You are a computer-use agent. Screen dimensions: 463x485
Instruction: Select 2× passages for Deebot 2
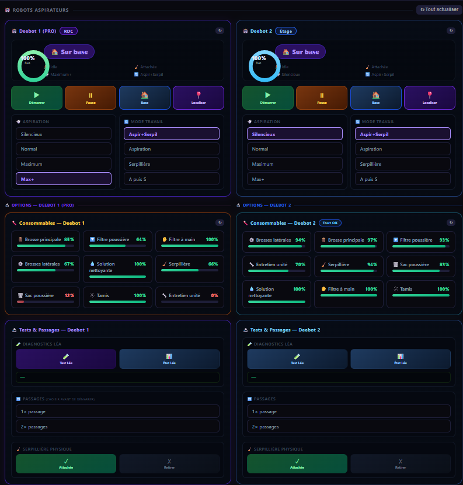pyautogui.click(x=349, y=426)
